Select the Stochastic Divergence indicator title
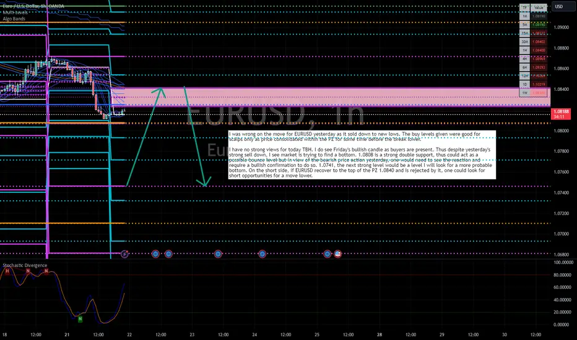Viewport: 577px width, 340px height. (x=25, y=265)
